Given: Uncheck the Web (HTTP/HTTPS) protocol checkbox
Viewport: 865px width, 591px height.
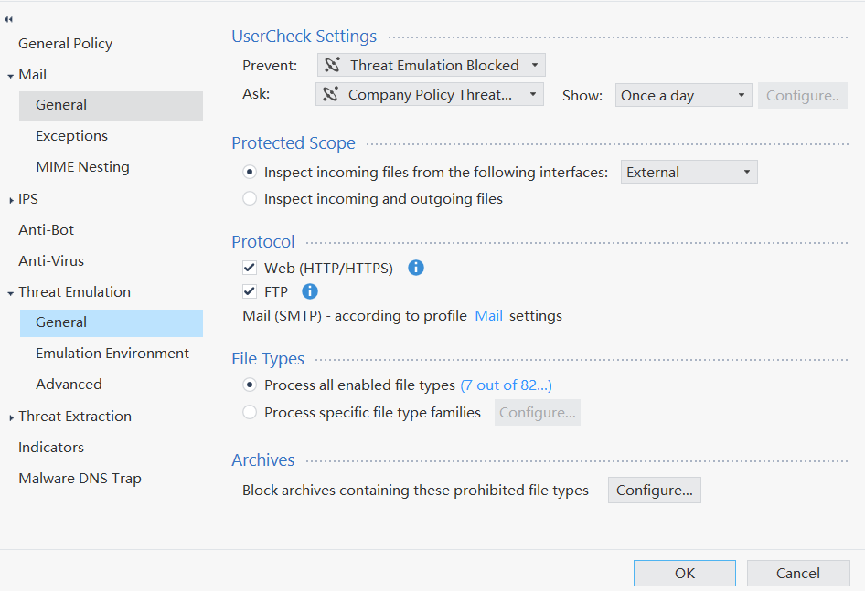Looking at the screenshot, I should tap(249, 268).
